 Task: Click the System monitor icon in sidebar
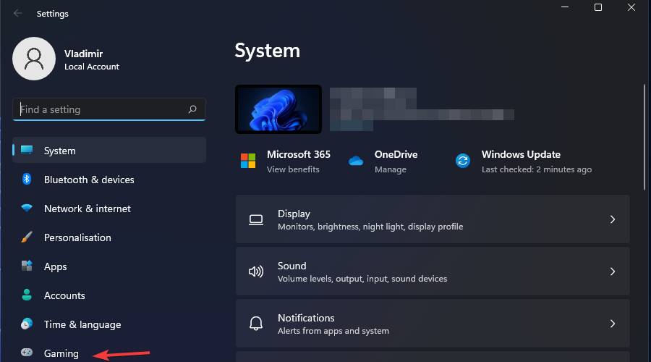27,150
